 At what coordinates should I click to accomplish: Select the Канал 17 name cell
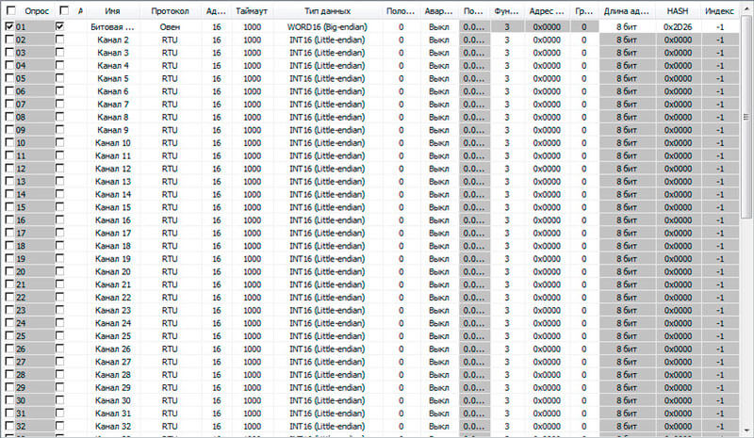(x=112, y=234)
